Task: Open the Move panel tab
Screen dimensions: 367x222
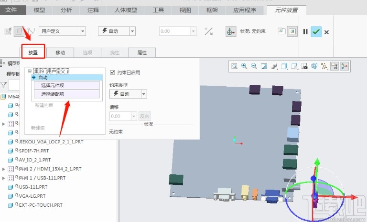Action: 60,52
